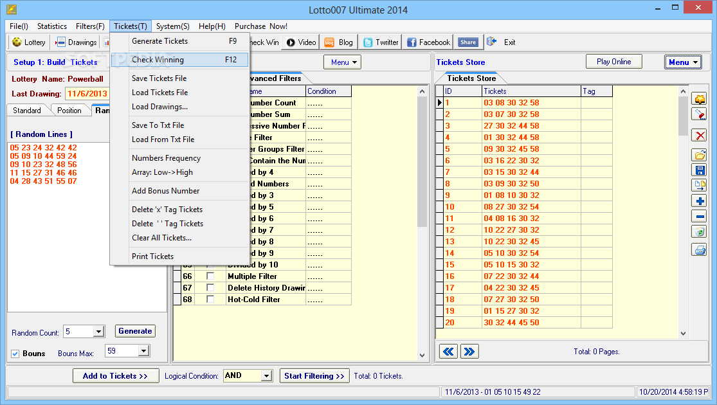Select Delete 'x' Tag Tickets menu entry

[x=180, y=210]
